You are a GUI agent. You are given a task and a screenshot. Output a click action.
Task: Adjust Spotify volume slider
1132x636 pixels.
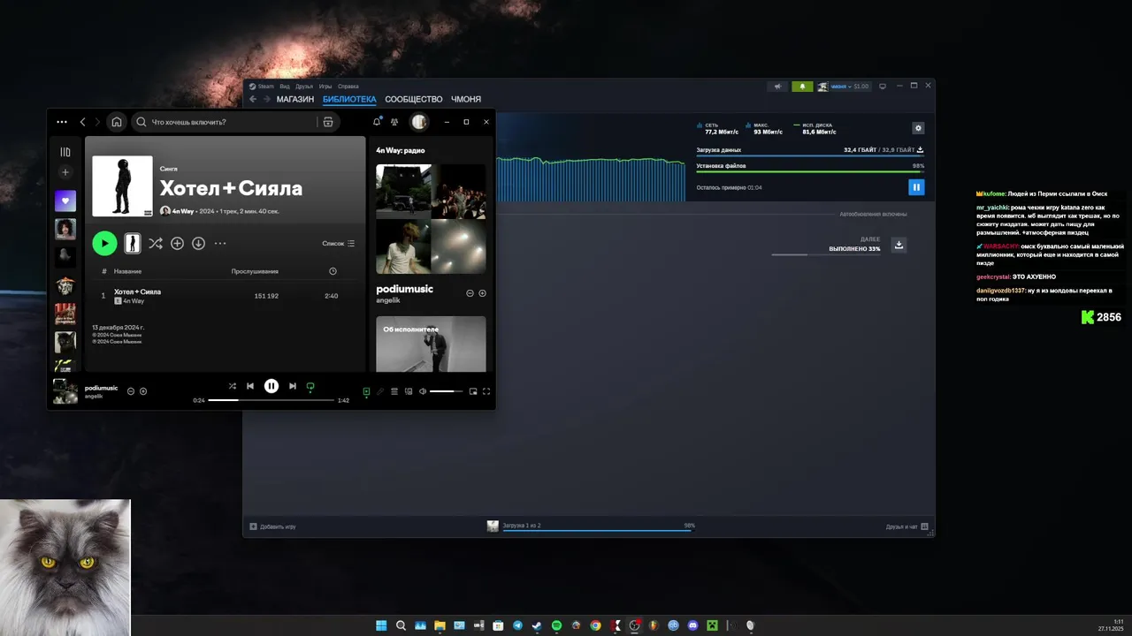tap(447, 391)
